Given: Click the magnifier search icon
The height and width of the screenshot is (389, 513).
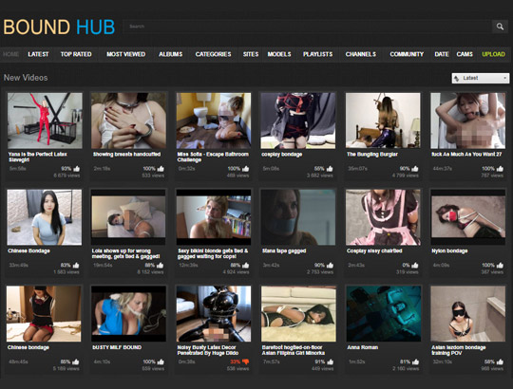Looking at the screenshot, I should 500,27.
